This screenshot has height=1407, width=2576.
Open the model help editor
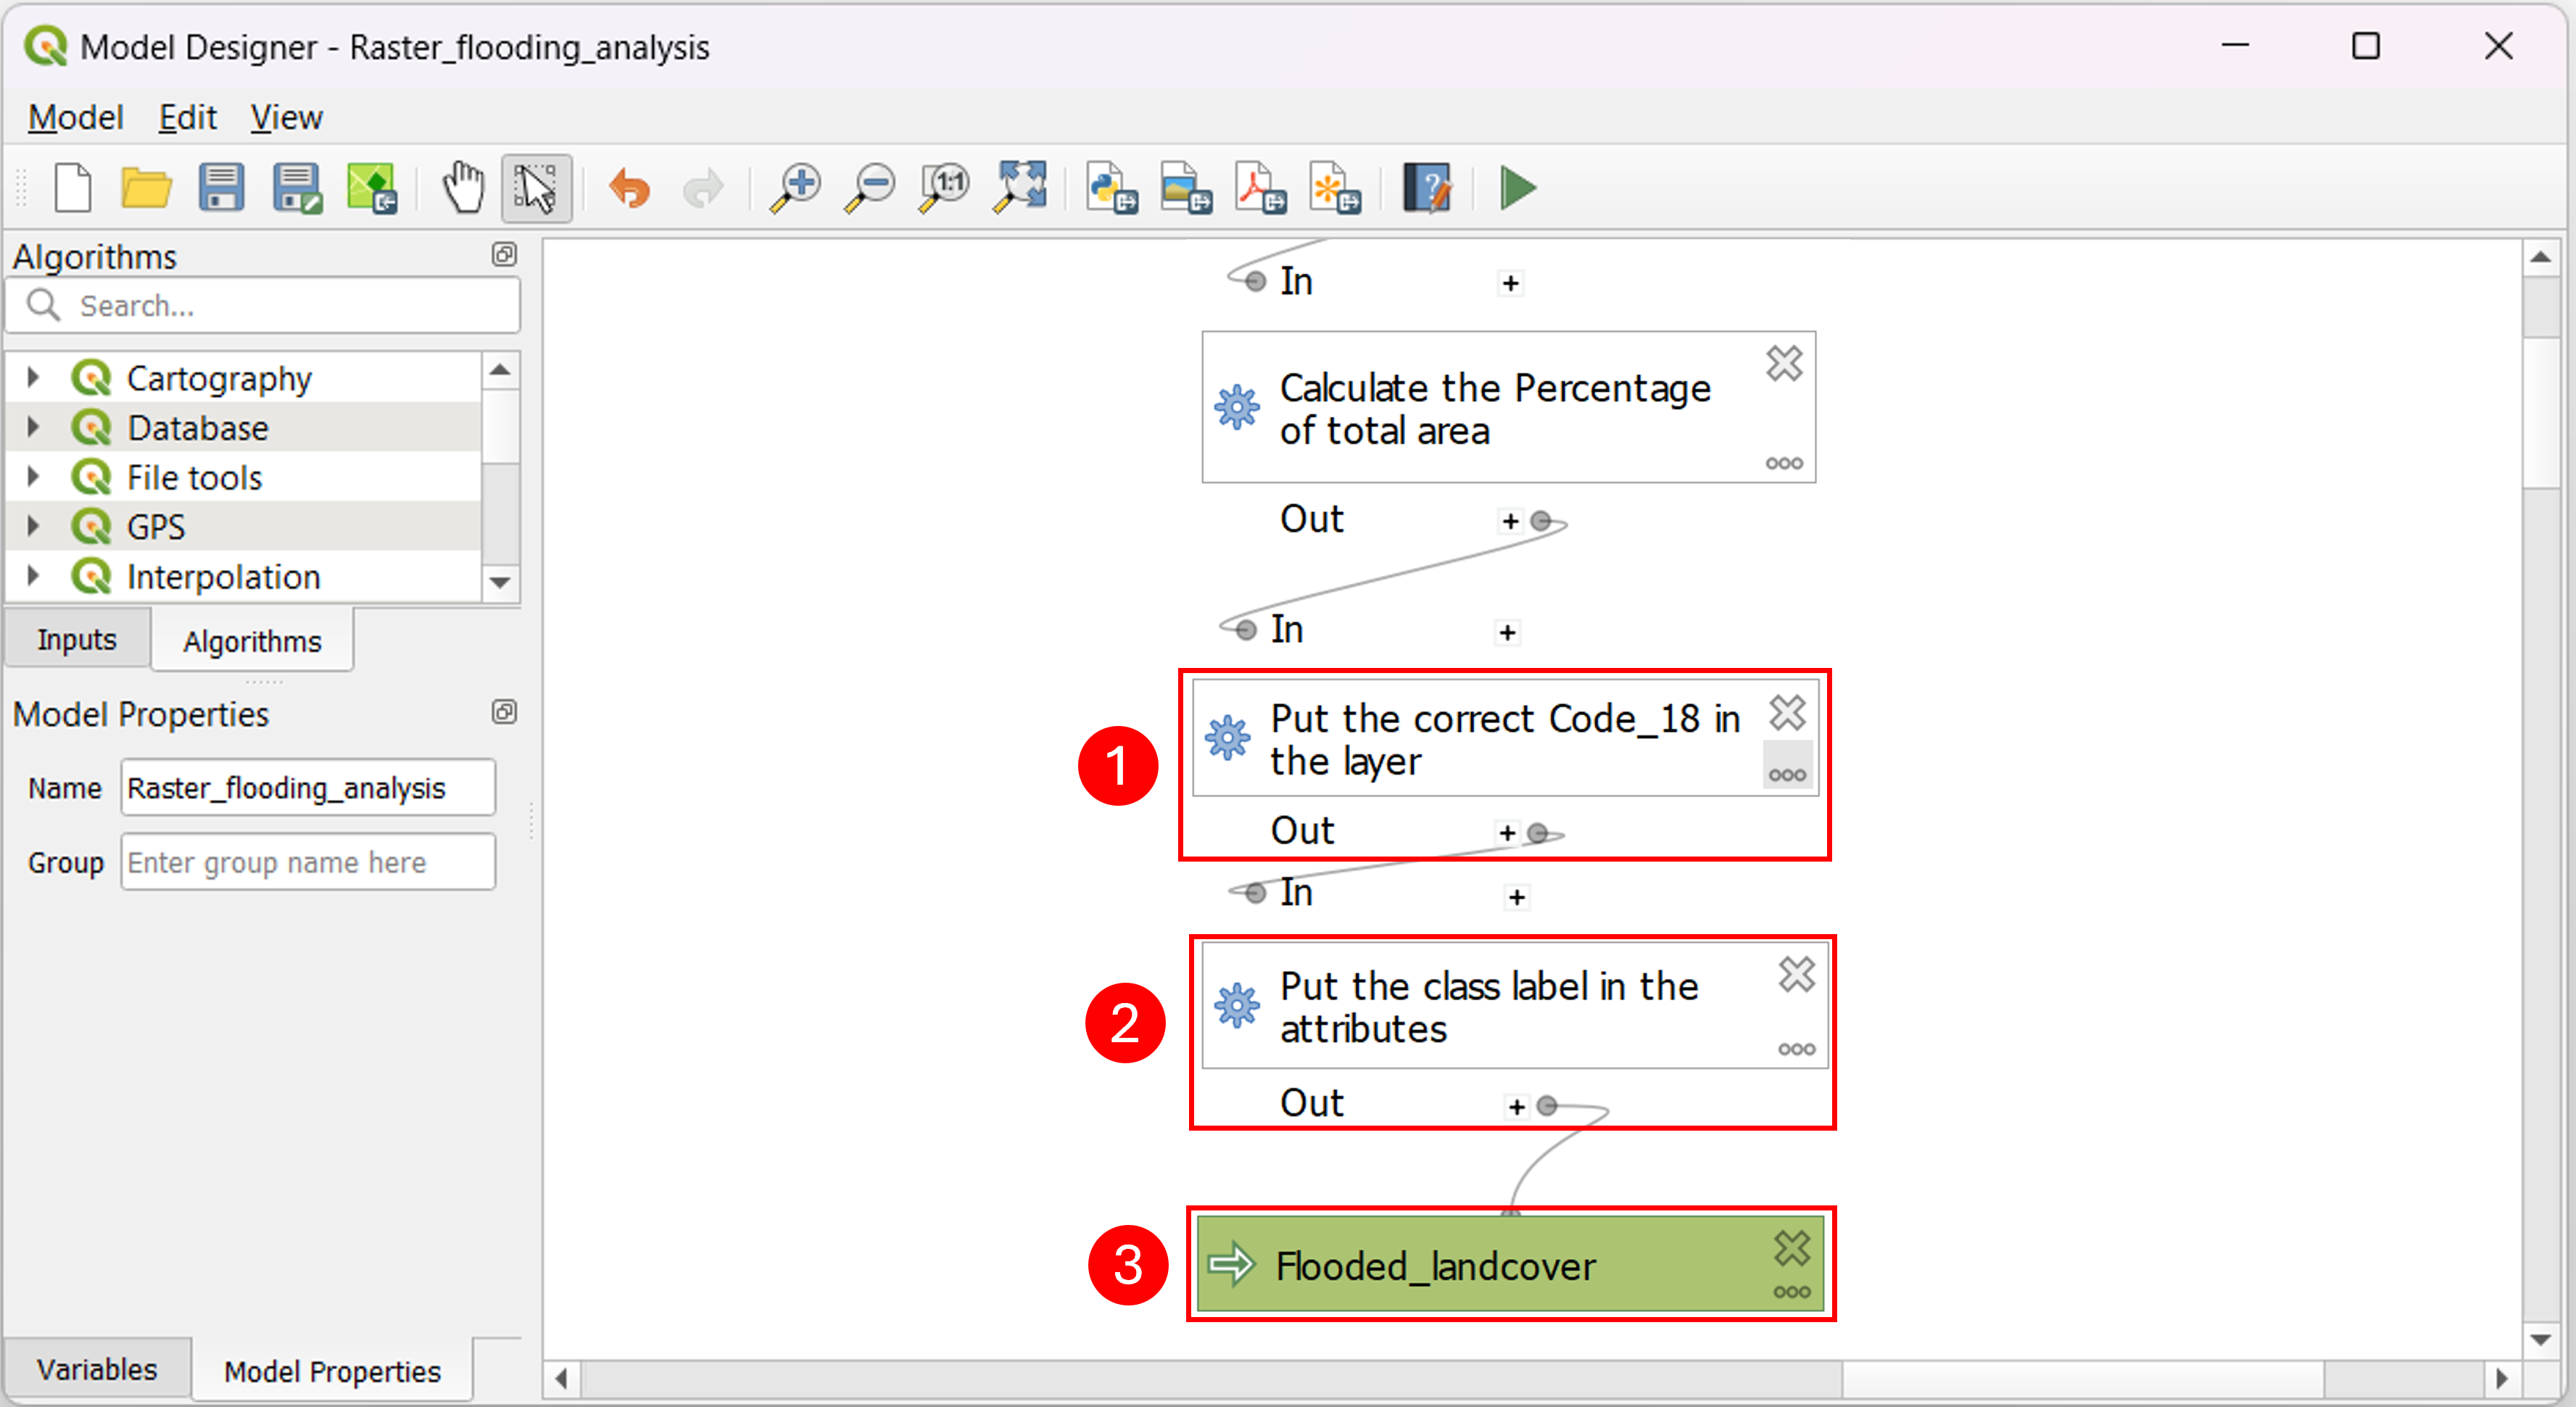[1427, 187]
